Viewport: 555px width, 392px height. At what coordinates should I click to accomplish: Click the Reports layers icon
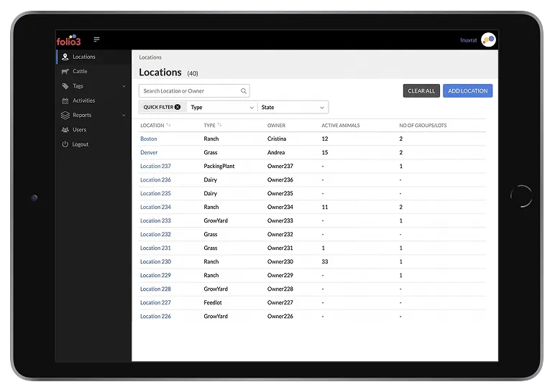coord(65,116)
